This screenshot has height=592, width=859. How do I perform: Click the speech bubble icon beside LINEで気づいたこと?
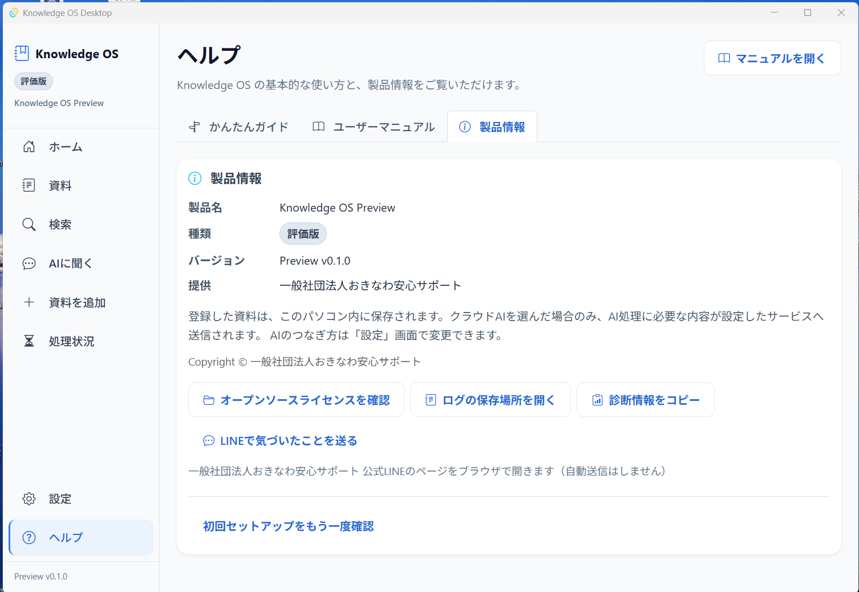(x=209, y=441)
